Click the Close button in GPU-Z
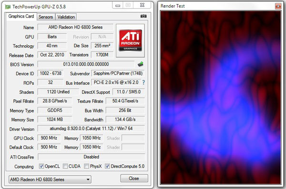The width and height of the screenshot is (286, 189). (134, 179)
